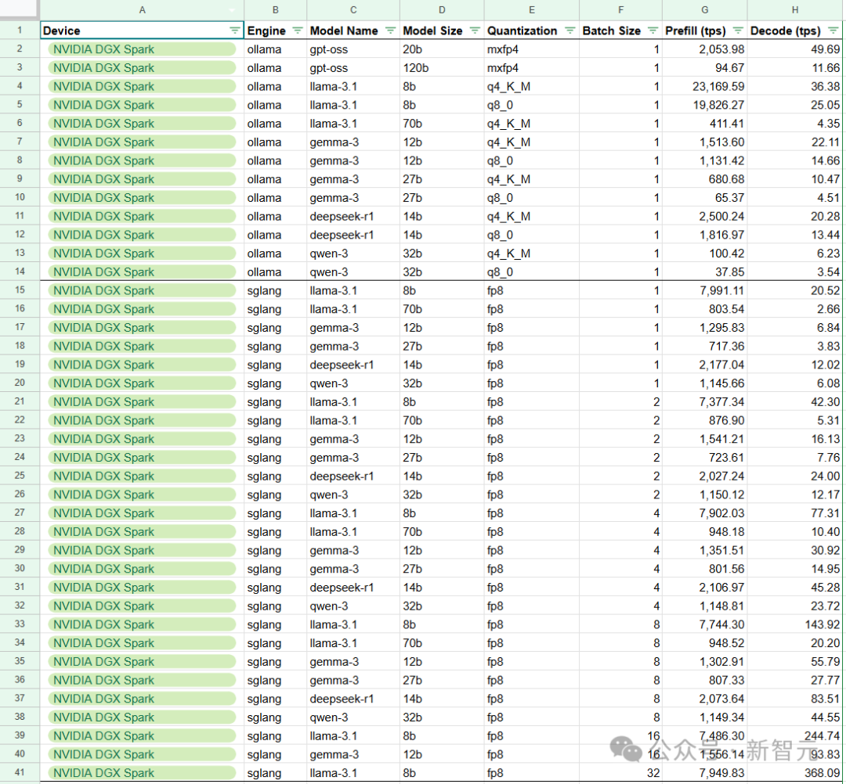
Task: Click prefill value 7,902.03
Action: [705, 513]
